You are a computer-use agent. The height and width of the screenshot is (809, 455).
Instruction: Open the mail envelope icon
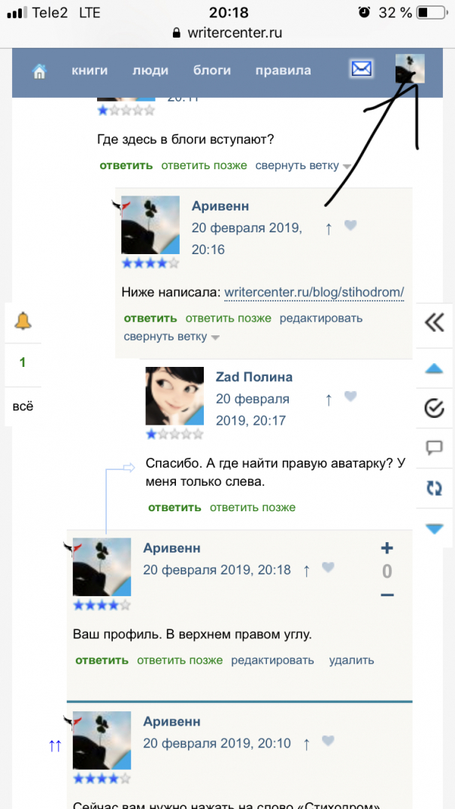(362, 68)
